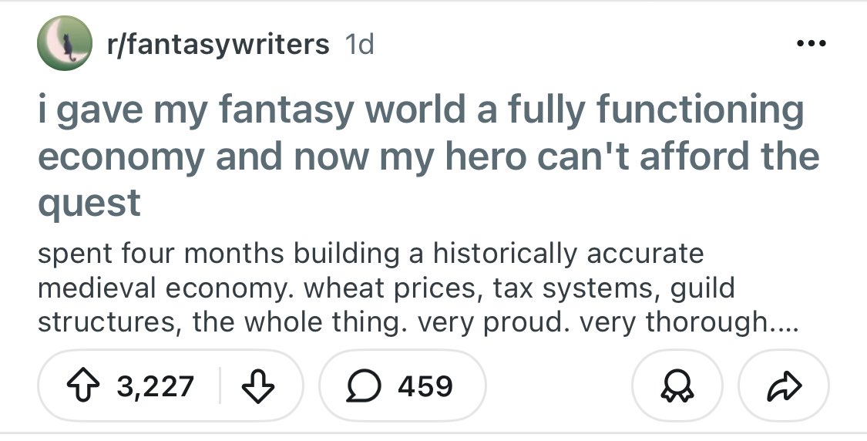867x441 pixels.
Task: Click the "medieval economy. wheat prices" body line
Action: coord(385,288)
